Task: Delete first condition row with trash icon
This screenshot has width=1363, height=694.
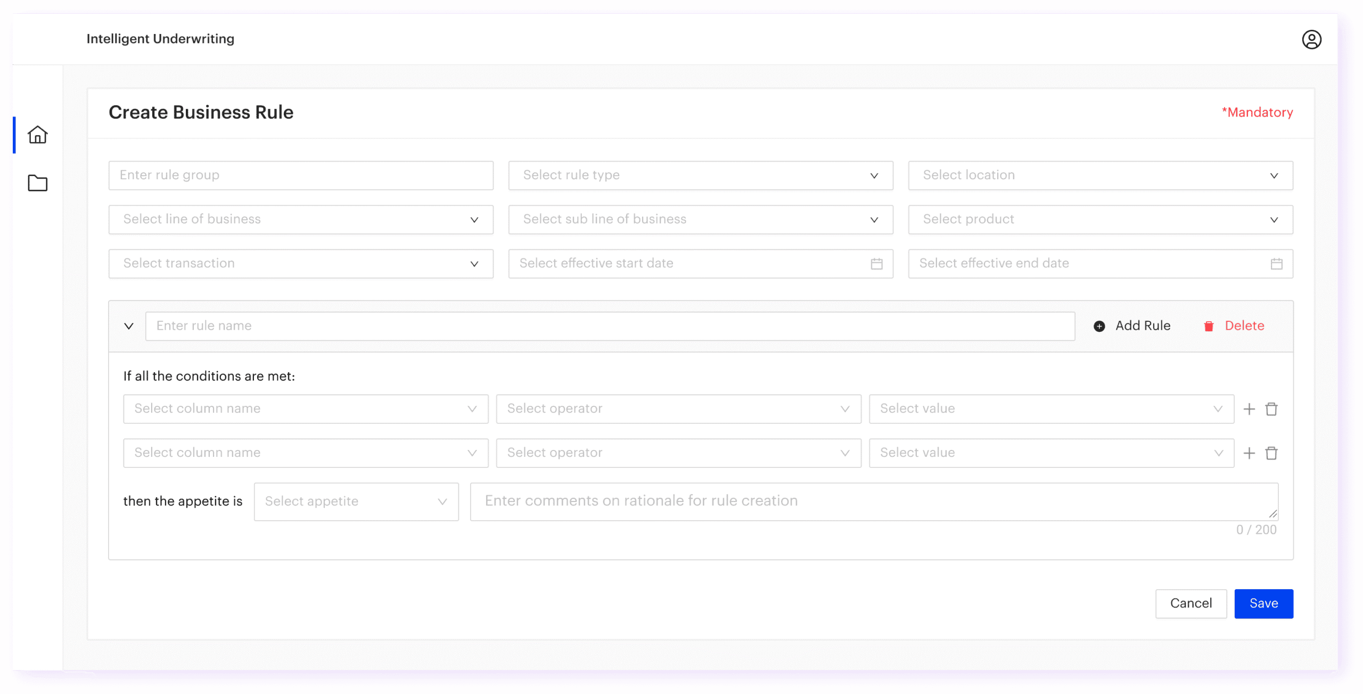Action: (x=1271, y=409)
